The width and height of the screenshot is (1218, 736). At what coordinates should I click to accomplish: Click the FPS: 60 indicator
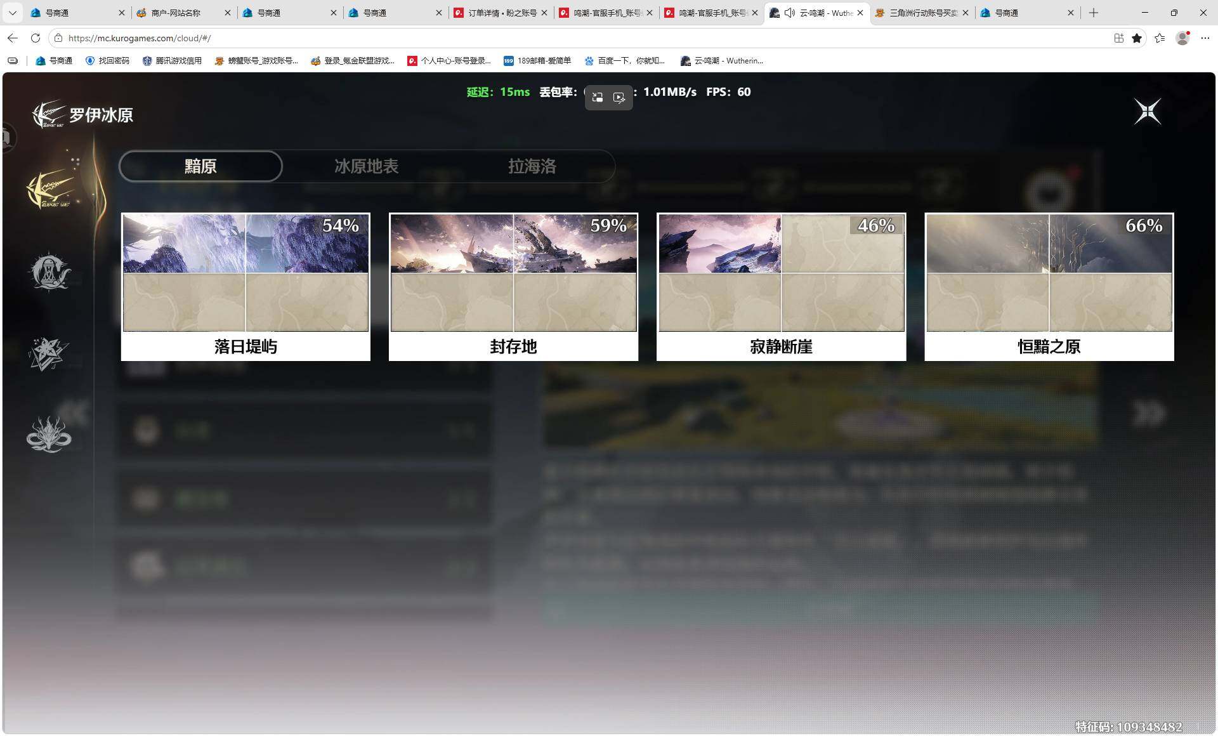(728, 92)
